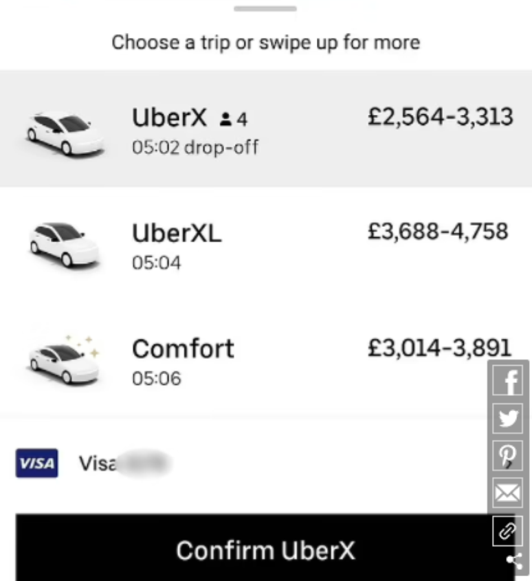Click the blue Visa card logo
This screenshot has width=532, height=581.
pos(36,463)
